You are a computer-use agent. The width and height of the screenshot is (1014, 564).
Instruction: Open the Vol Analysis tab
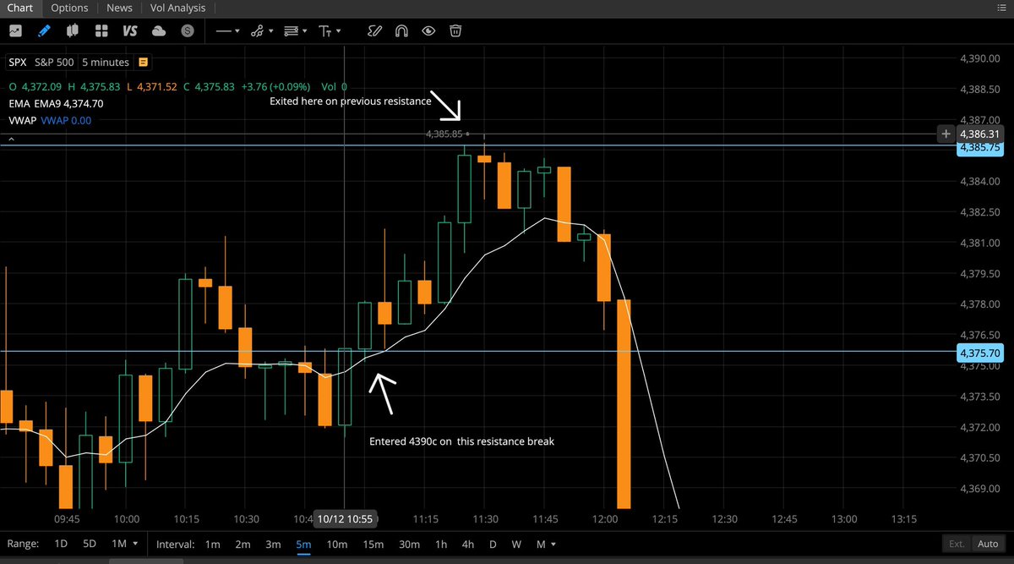(x=177, y=8)
